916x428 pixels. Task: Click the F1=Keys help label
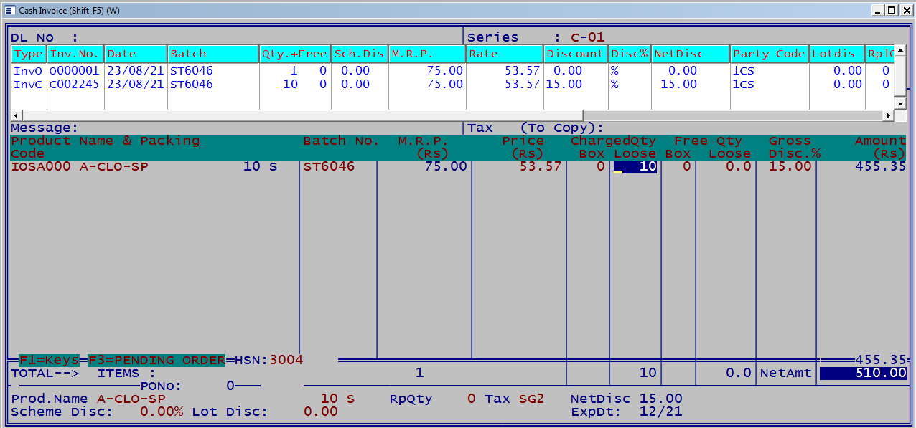pyautogui.click(x=50, y=360)
